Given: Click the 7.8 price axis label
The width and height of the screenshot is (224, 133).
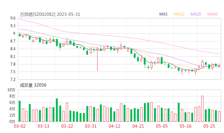Looking at the screenshot, I should click(x=13, y=64).
